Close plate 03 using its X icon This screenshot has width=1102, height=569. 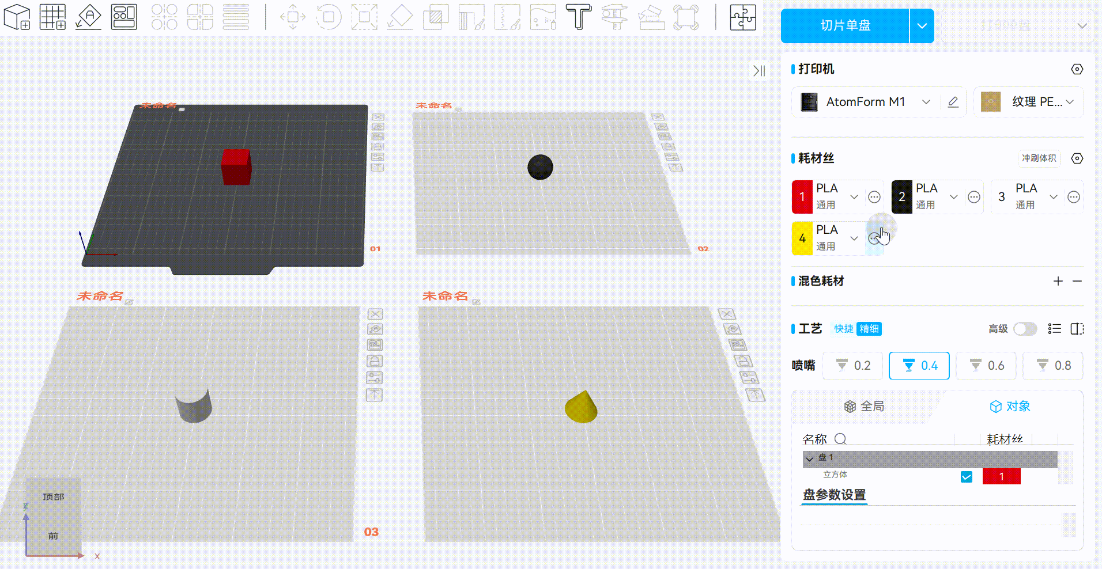click(x=375, y=314)
